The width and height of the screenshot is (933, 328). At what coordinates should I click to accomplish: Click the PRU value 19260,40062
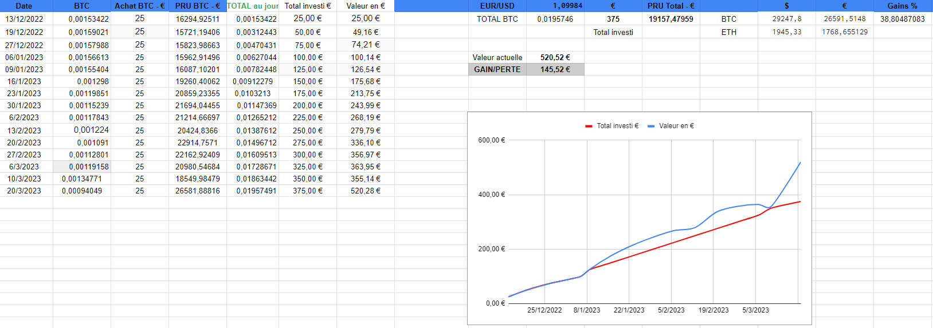(198, 81)
